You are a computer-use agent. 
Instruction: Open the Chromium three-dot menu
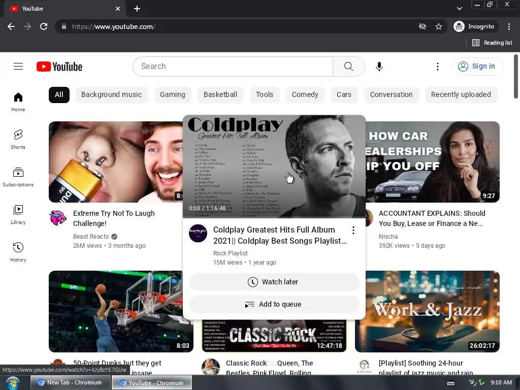(509, 26)
